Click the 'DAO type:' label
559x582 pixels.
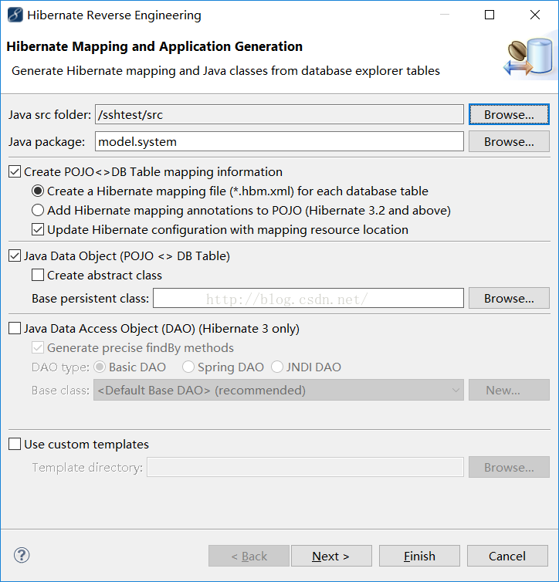point(60,367)
